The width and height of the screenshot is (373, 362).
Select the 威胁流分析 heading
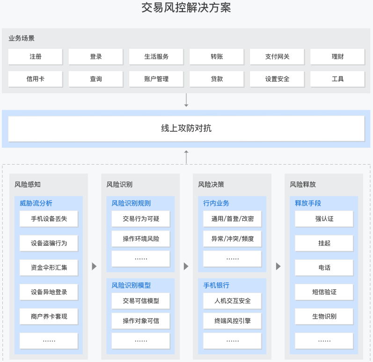(x=36, y=204)
